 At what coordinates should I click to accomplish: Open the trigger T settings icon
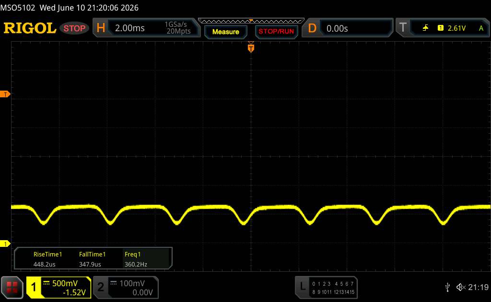(403, 28)
